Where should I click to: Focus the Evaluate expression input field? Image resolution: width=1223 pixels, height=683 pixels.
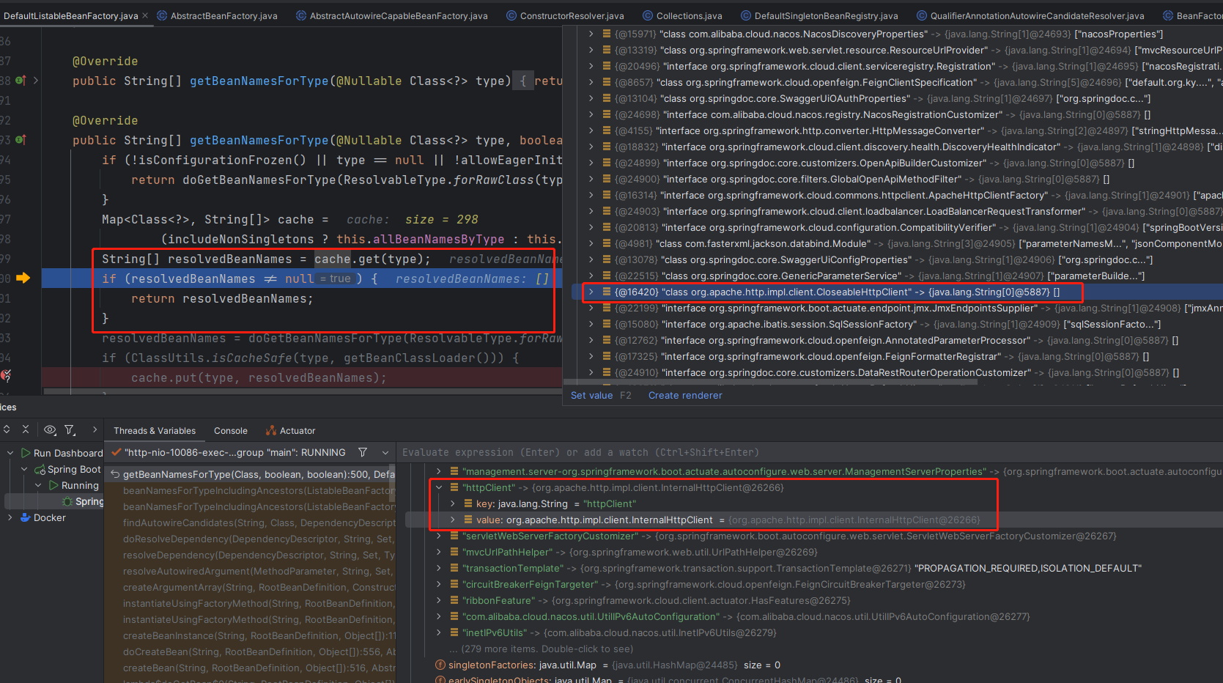pyautogui.click(x=809, y=453)
